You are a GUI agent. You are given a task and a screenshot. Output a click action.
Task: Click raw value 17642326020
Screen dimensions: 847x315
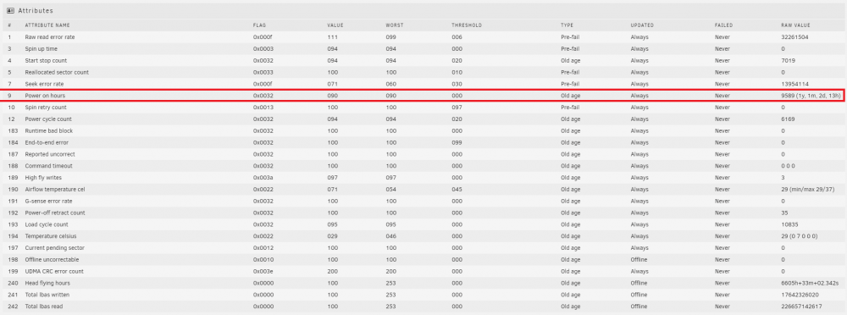(x=800, y=295)
